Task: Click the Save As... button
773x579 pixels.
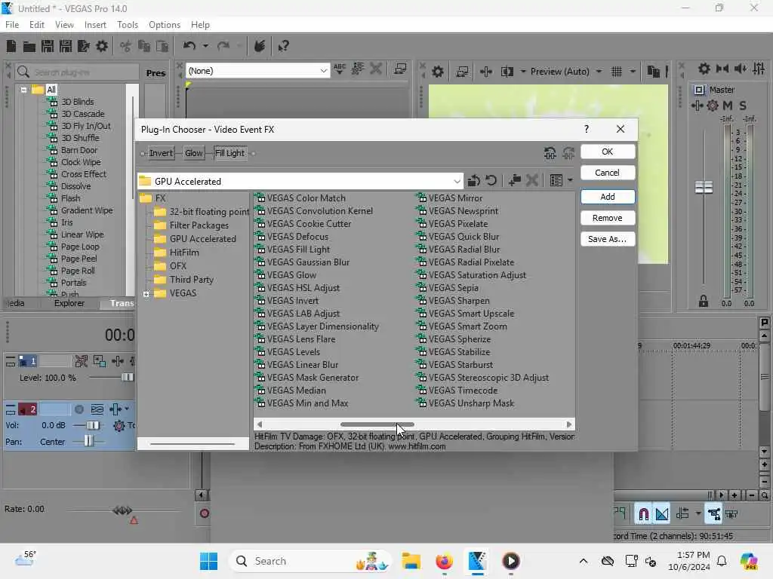Action: pyautogui.click(x=608, y=239)
